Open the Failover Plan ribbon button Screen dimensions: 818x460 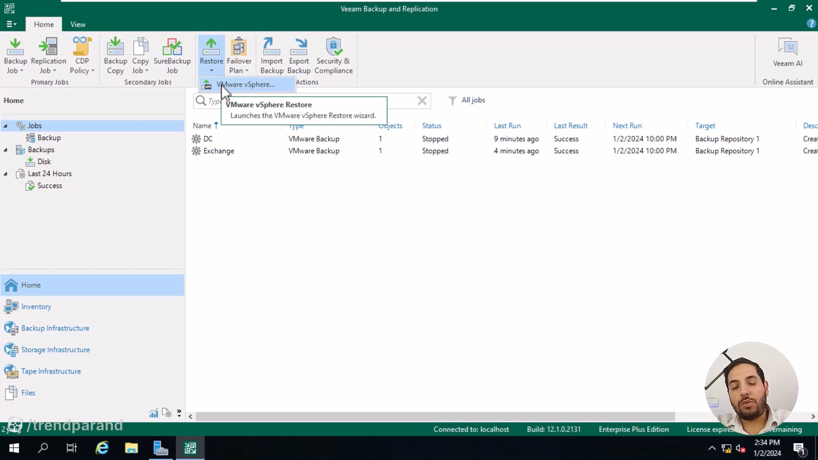pos(239,55)
